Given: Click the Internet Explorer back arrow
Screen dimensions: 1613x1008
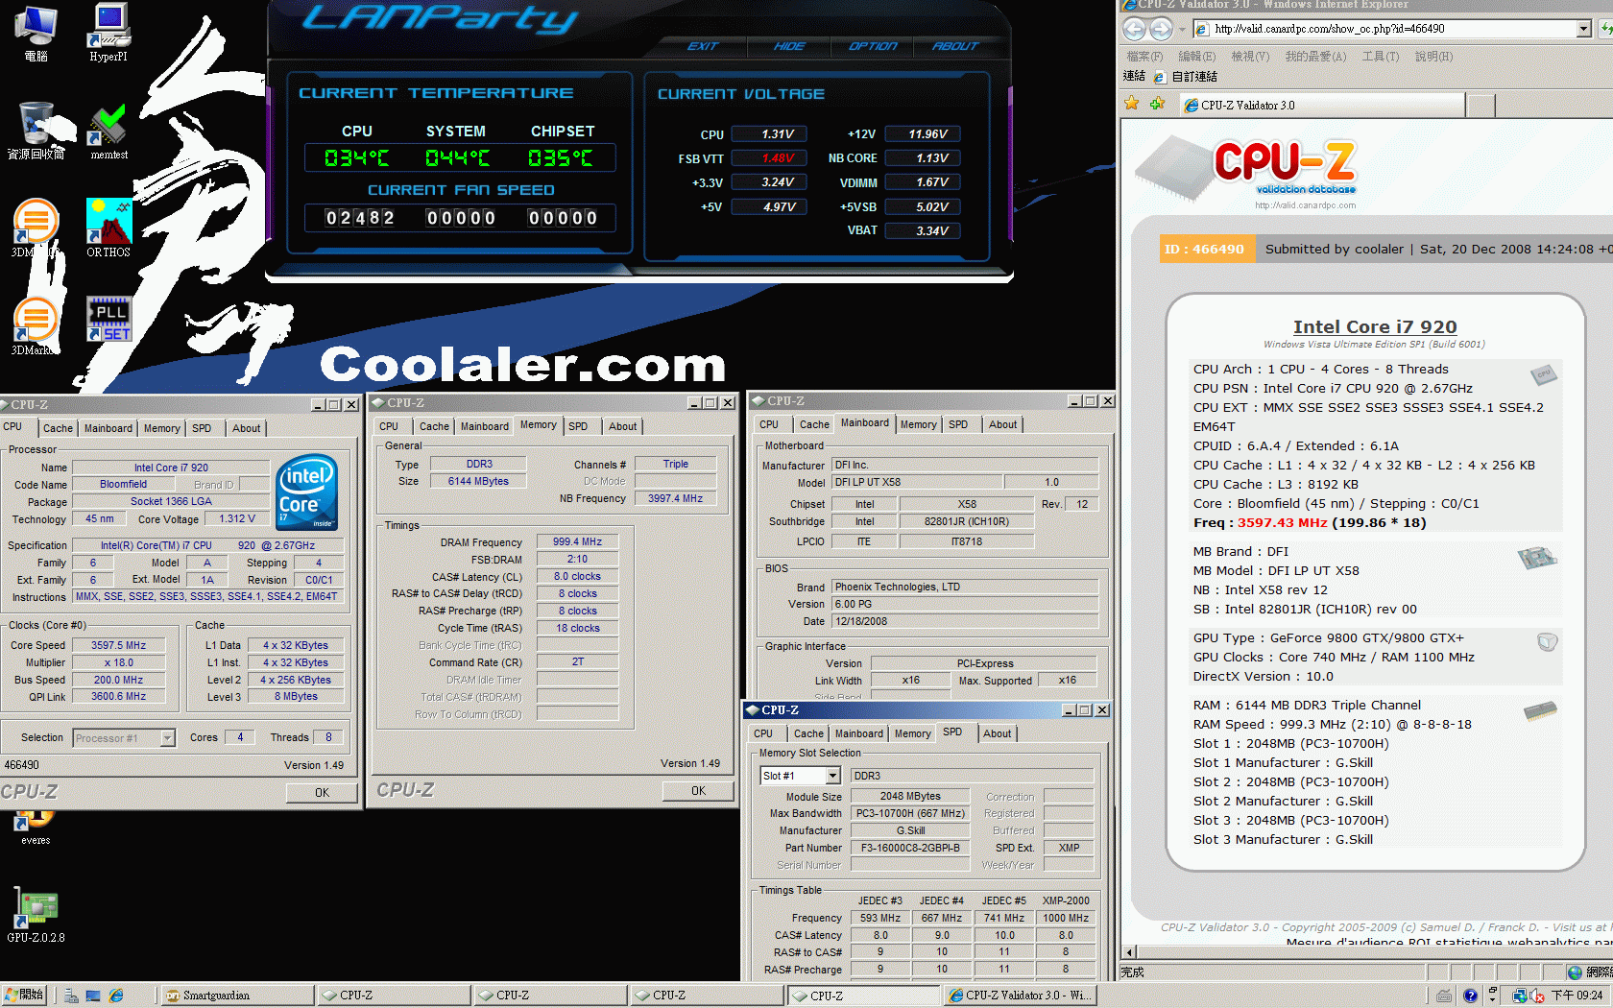Looking at the screenshot, I should coord(1135,29).
